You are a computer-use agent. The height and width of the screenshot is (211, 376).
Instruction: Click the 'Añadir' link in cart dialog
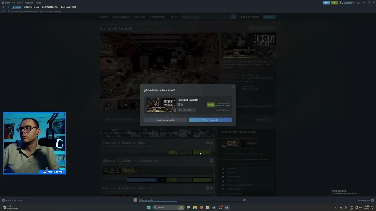(219, 110)
